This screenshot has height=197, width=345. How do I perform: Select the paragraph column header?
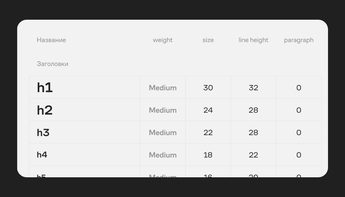coord(299,40)
